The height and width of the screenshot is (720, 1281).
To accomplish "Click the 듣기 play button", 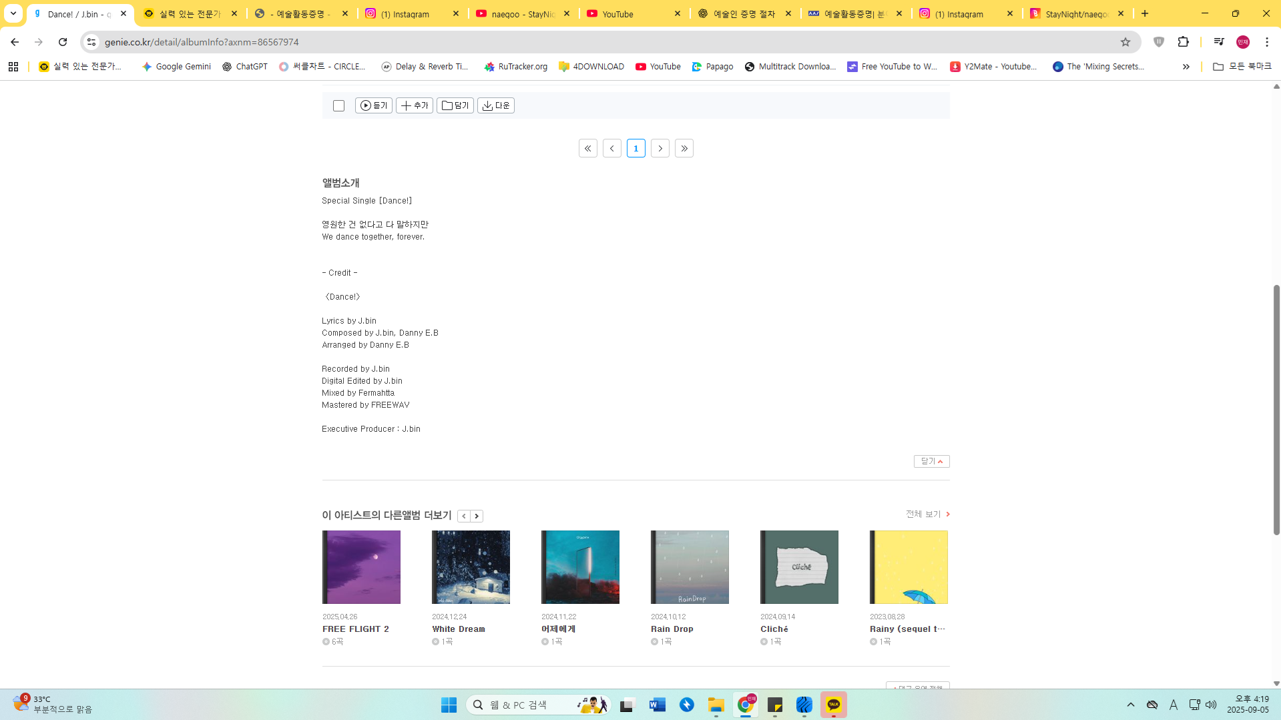I will click(x=373, y=105).
